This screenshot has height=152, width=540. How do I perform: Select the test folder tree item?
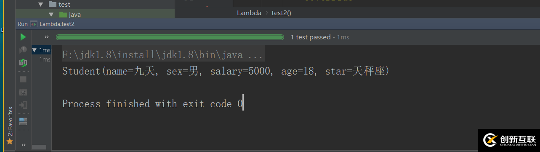point(59,5)
